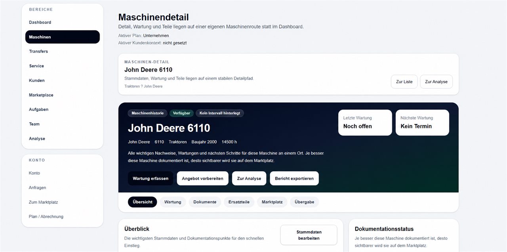The width and height of the screenshot is (507, 252).
Task: Click Bericht exportieren button
Action: point(294,178)
